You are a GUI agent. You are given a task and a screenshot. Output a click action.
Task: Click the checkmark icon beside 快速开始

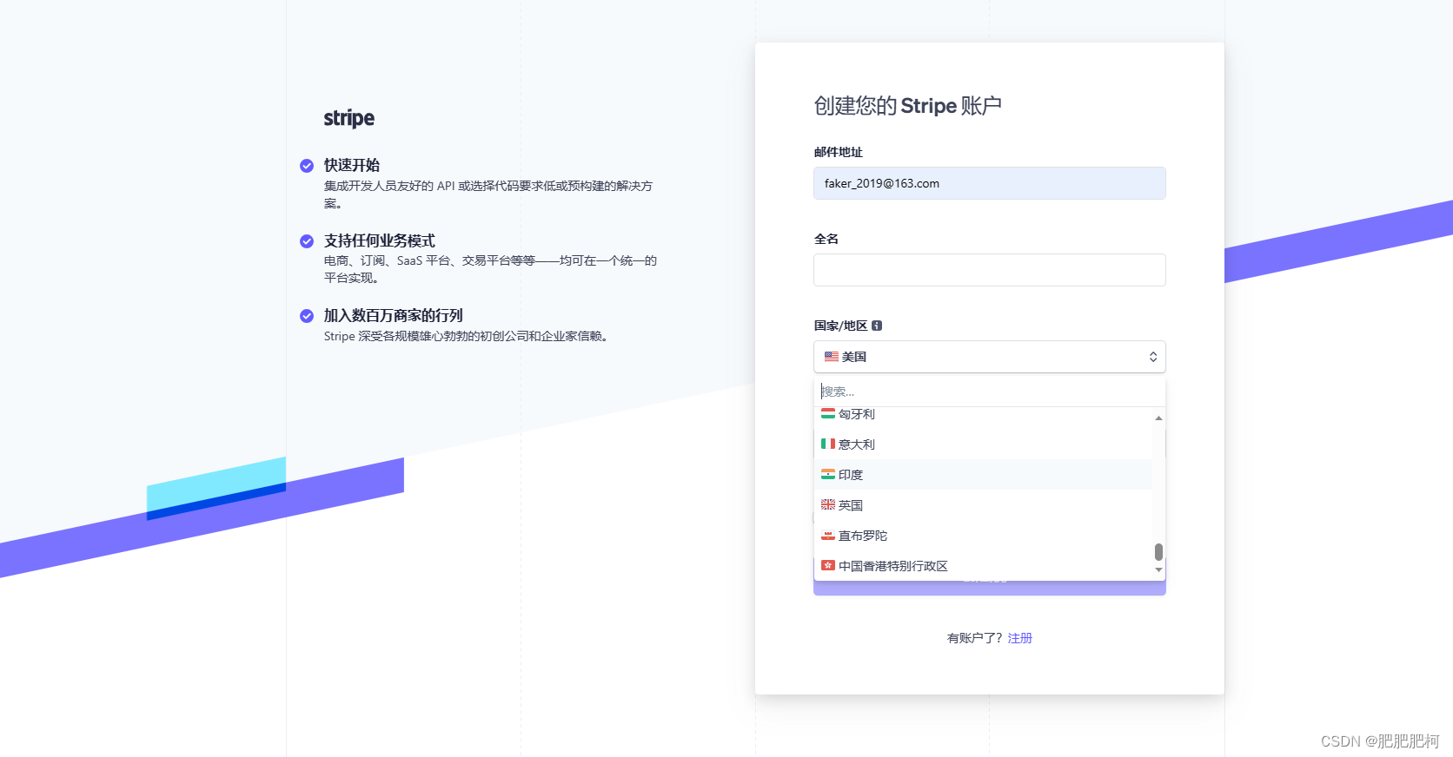[307, 166]
